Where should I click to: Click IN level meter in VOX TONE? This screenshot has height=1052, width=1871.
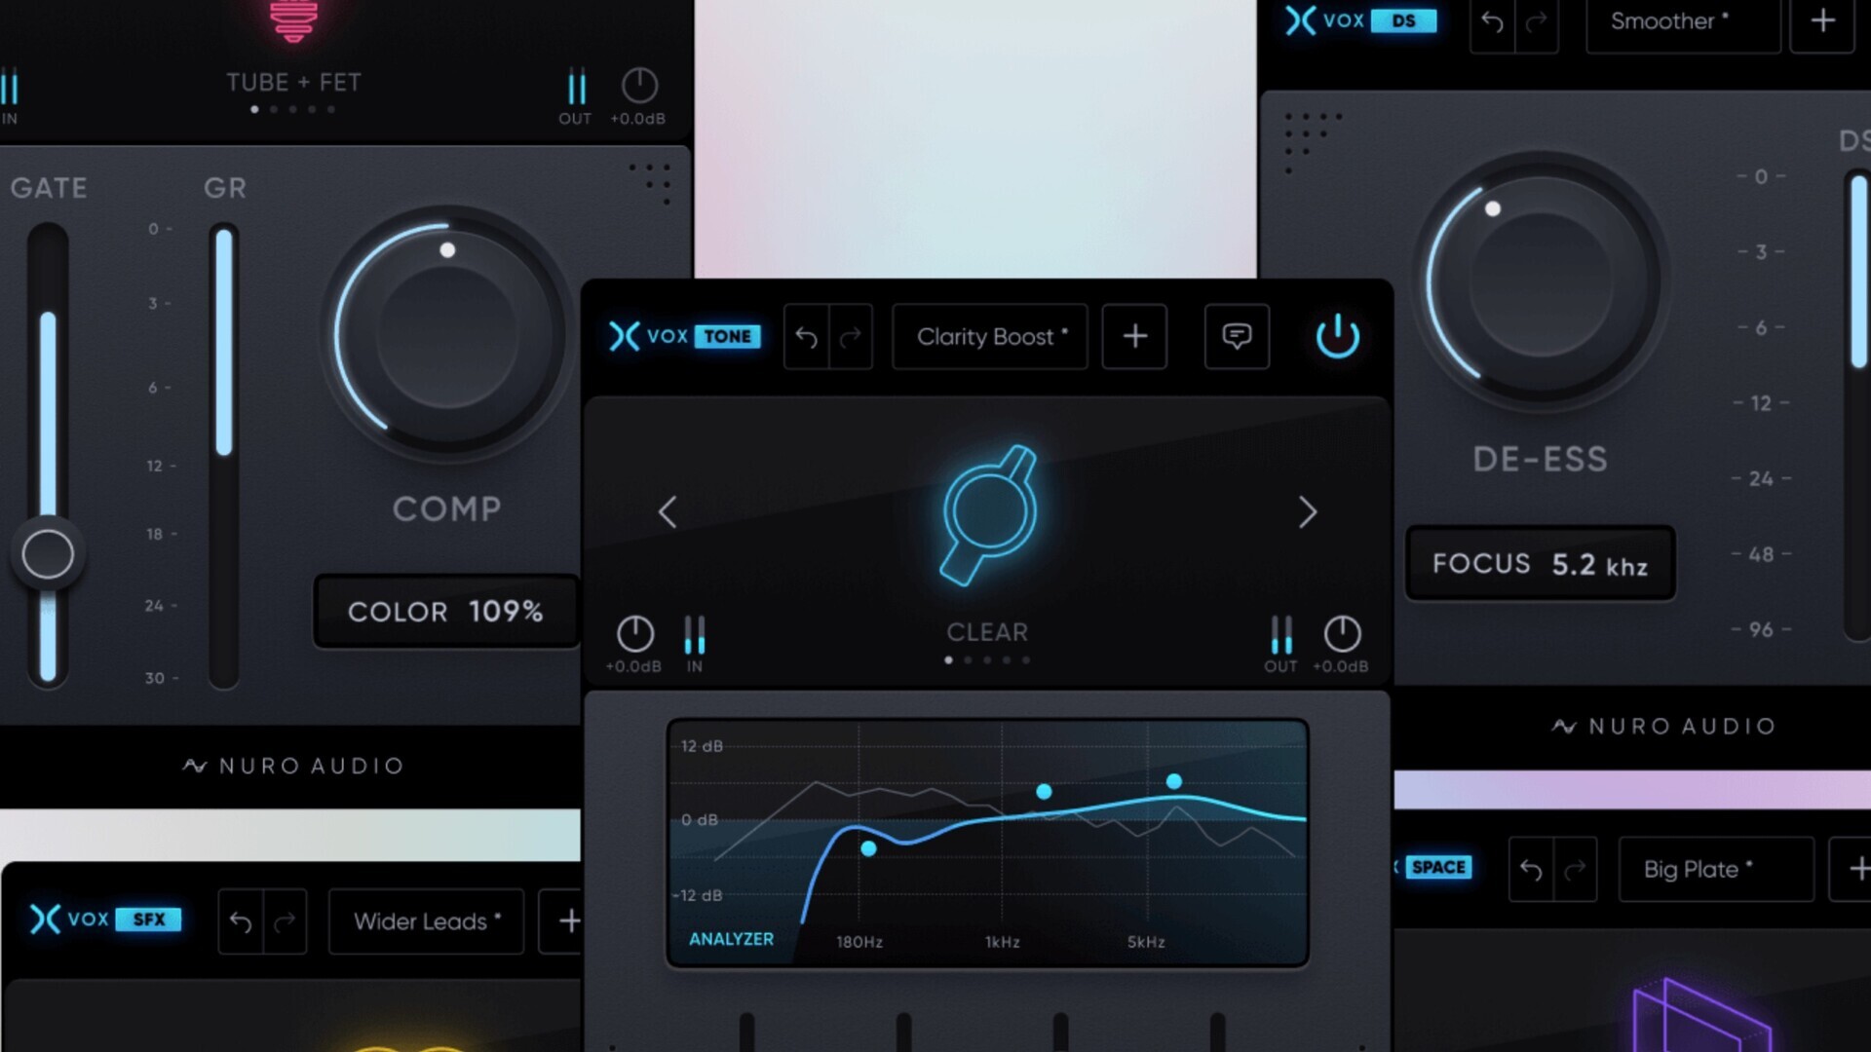coord(694,634)
